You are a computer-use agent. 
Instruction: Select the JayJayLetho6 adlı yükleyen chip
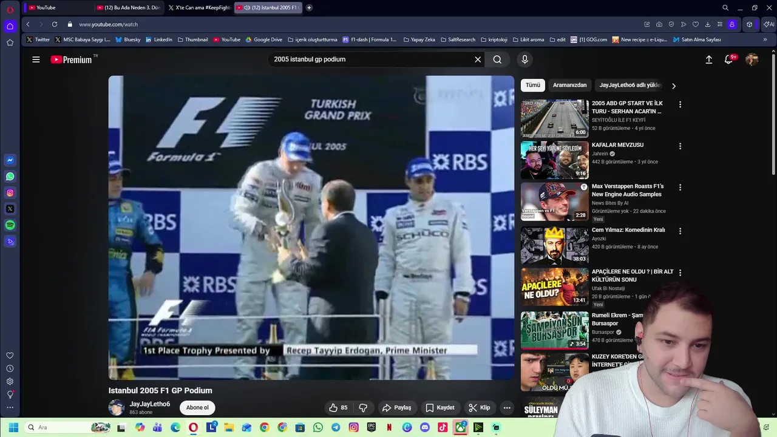coord(630,86)
